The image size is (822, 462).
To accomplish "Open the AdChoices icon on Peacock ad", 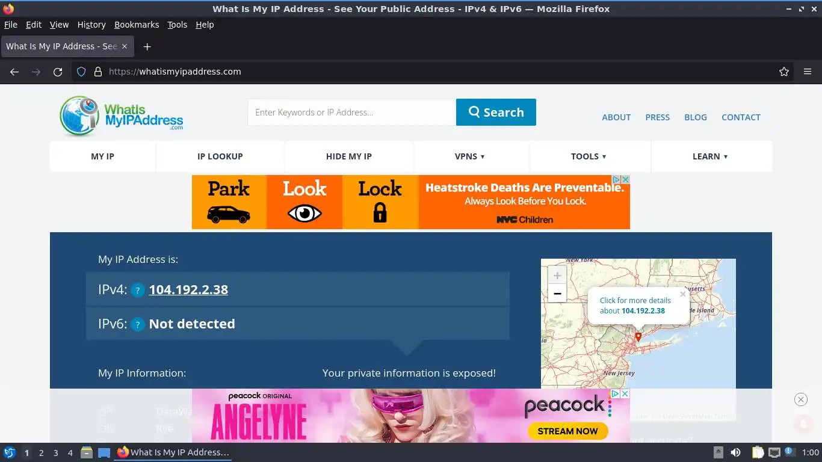I will coord(615,393).
